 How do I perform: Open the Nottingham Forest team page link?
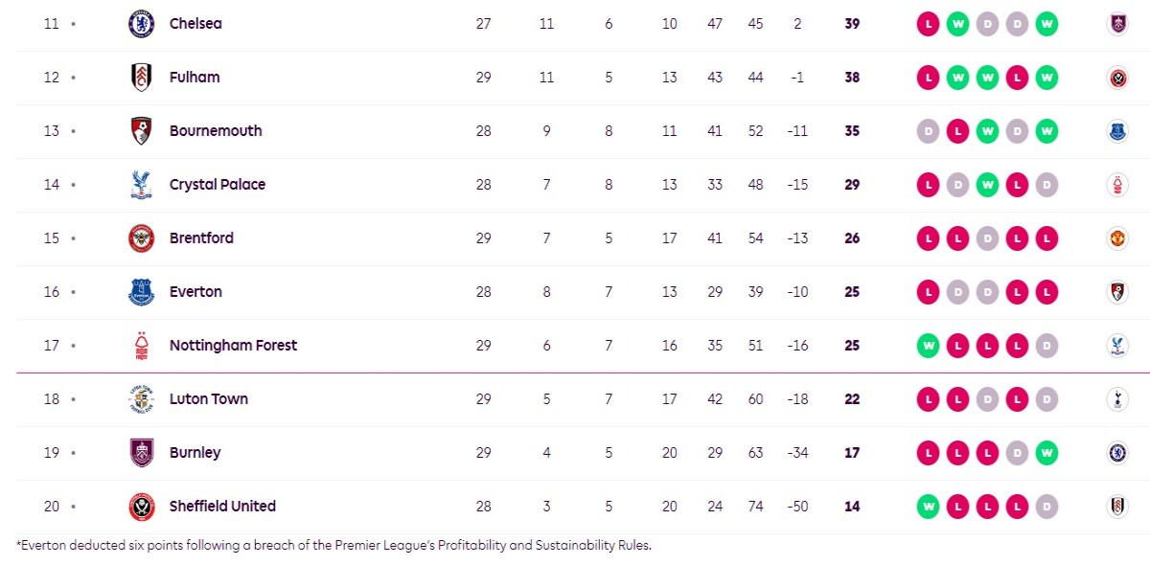(233, 346)
